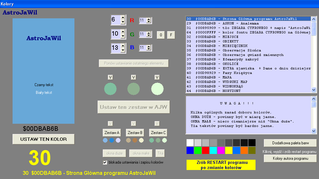Click the F button next to G
This screenshot has height=179, width=319.
pos(171,35)
